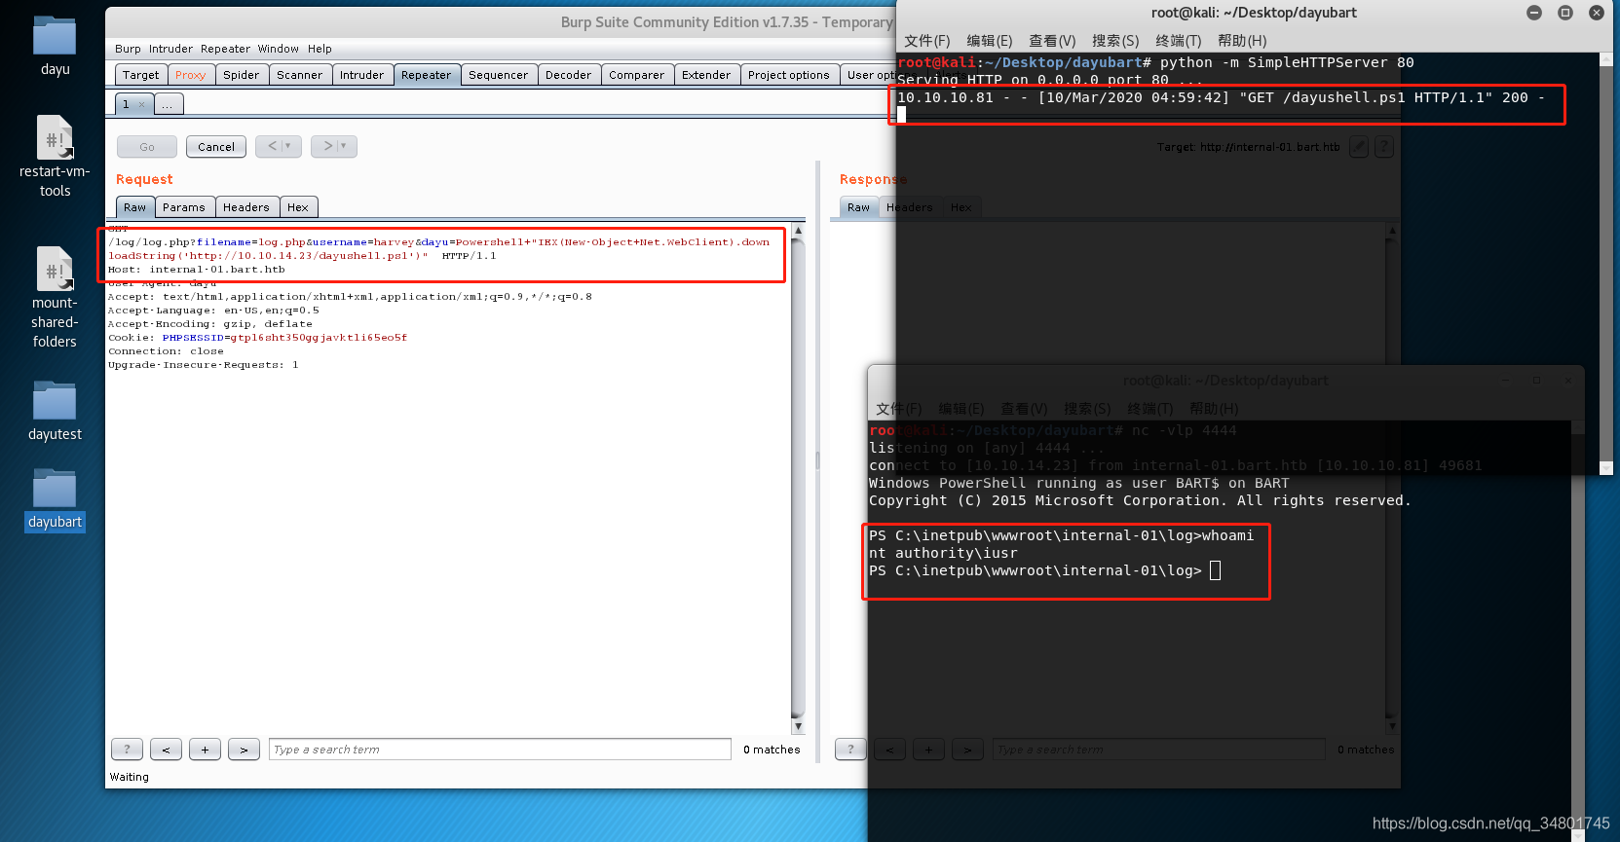The image size is (1620, 842).
Task: Switch to the Extender tab
Action: (x=706, y=75)
